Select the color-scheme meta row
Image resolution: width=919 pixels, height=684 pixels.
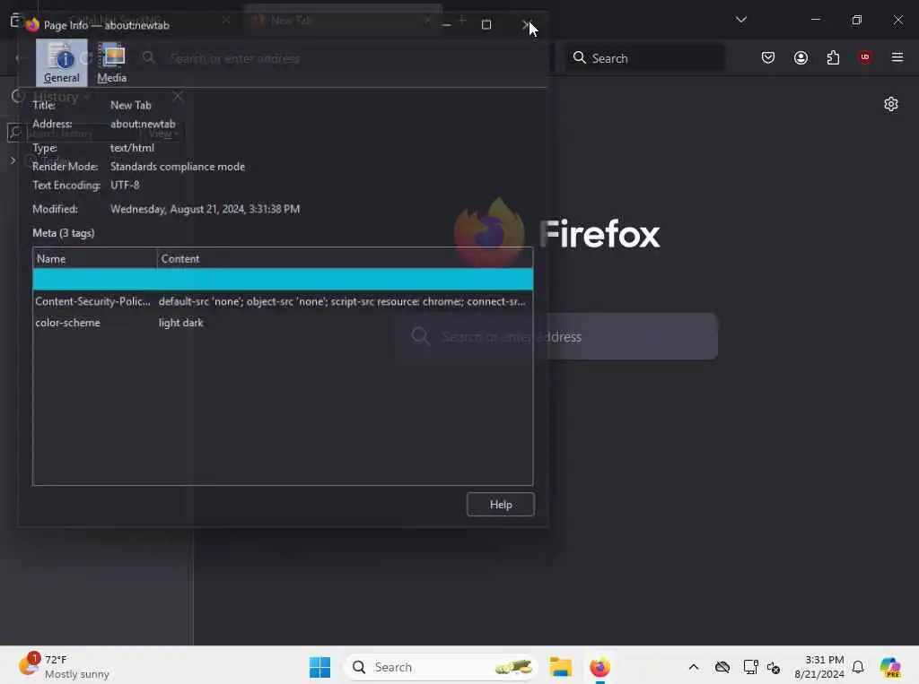(283, 323)
